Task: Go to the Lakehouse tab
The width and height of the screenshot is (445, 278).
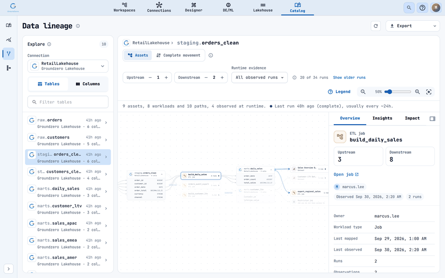Action: coord(263,8)
